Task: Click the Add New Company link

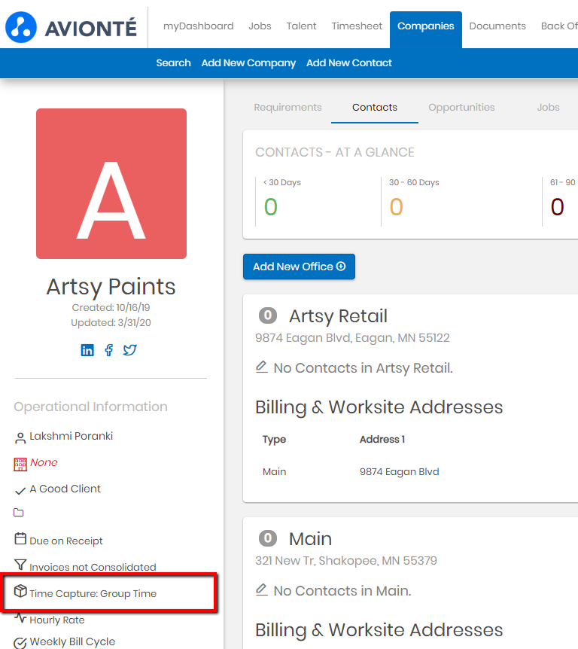Action: pos(248,63)
